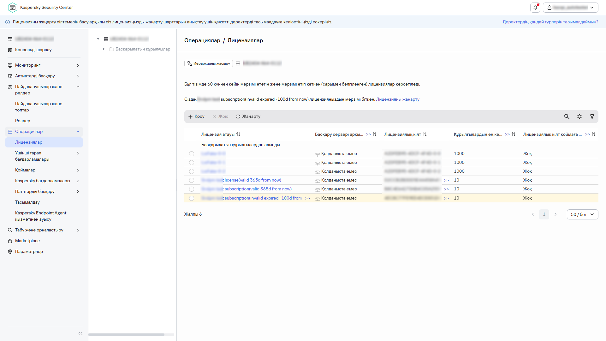Image resolution: width=606 pixels, height=341 pixels.
Task: Click the search magnifier in the toolbar
Action: pyautogui.click(x=567, y=117)
